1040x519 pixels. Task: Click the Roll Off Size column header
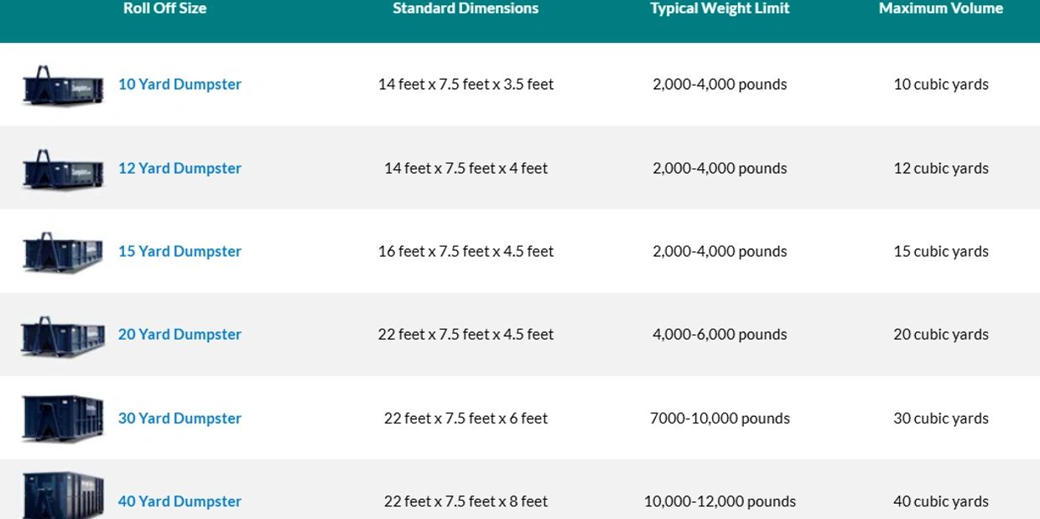[x=164, y=8]
